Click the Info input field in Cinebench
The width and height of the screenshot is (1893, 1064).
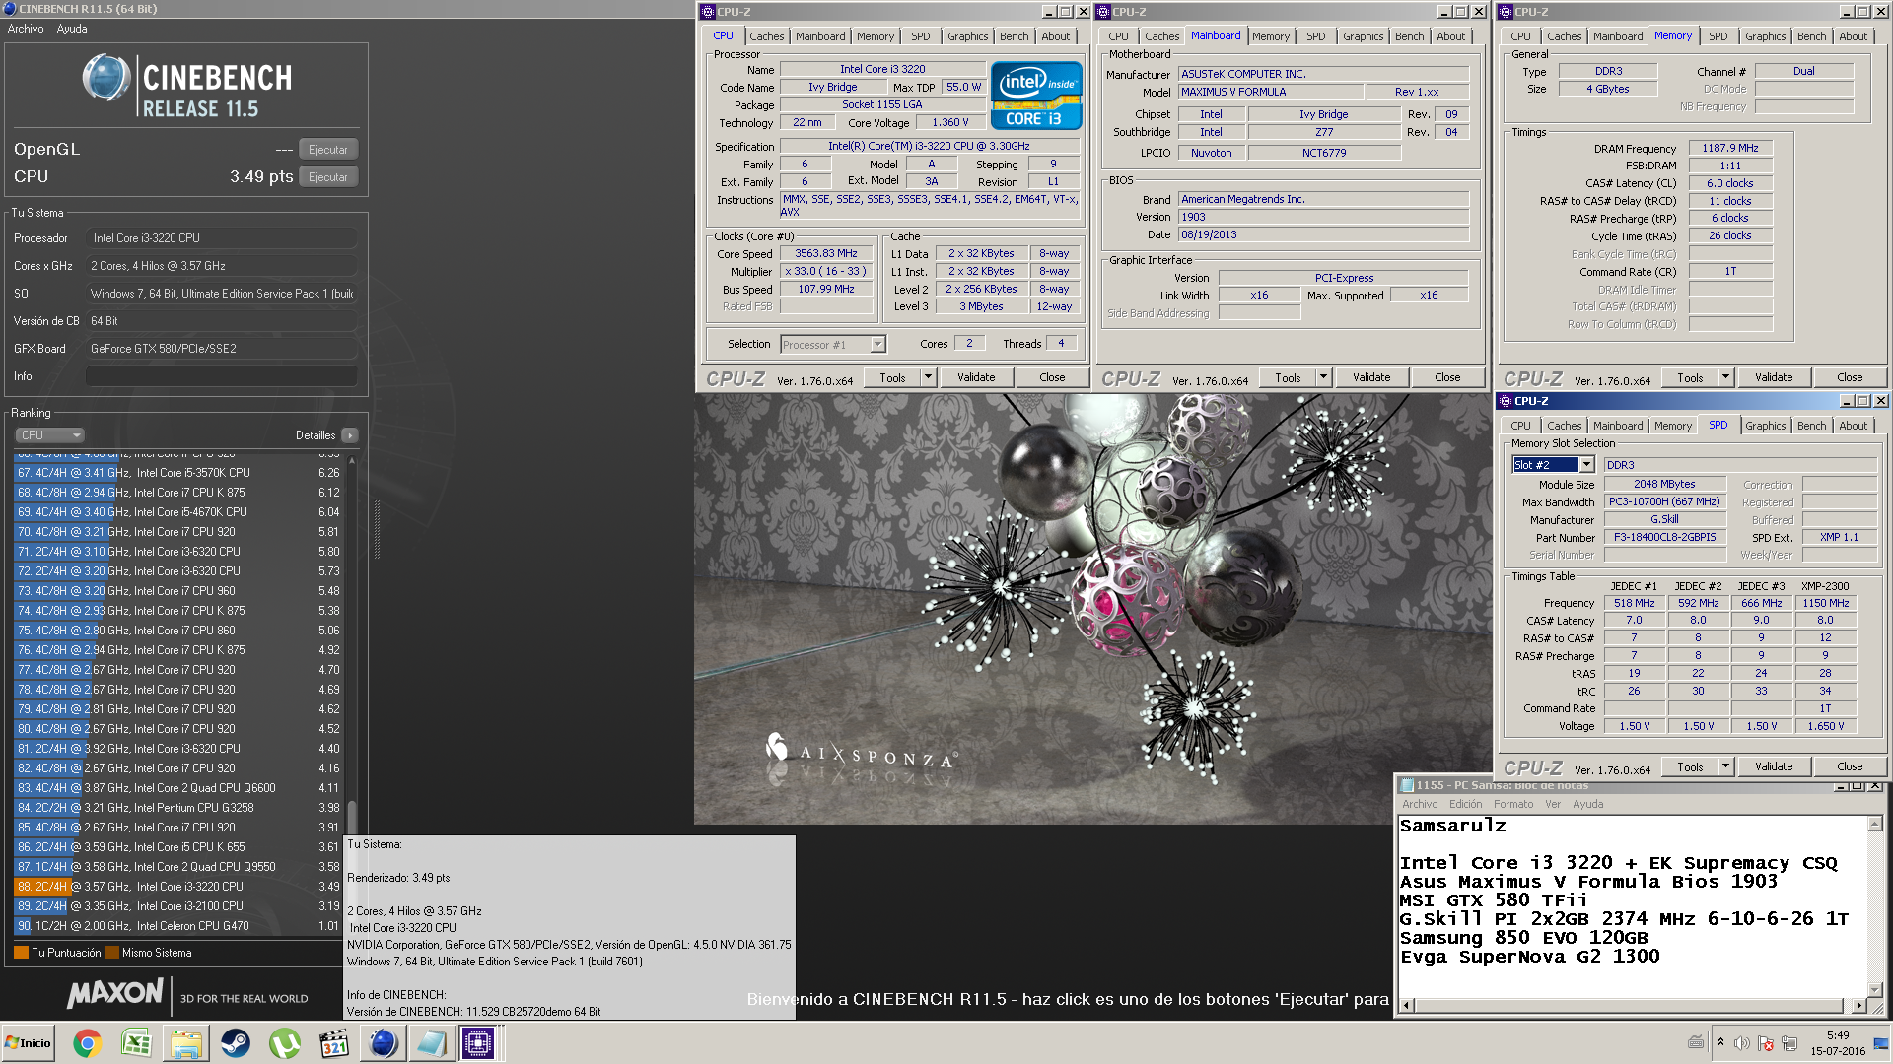pyautogui.click(x=222, y=376)
